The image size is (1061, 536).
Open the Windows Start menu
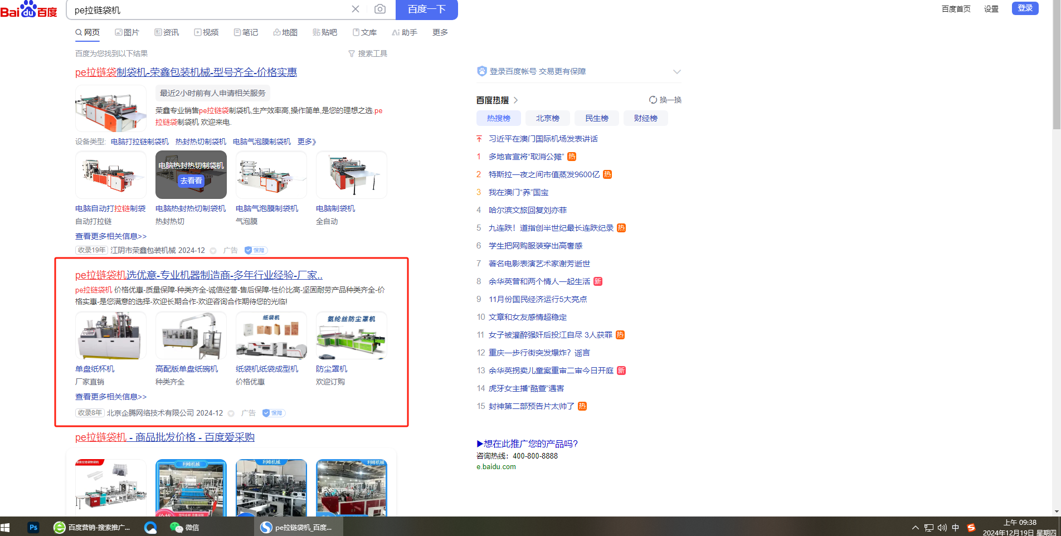pyautogui.click(x=6, y=527)
